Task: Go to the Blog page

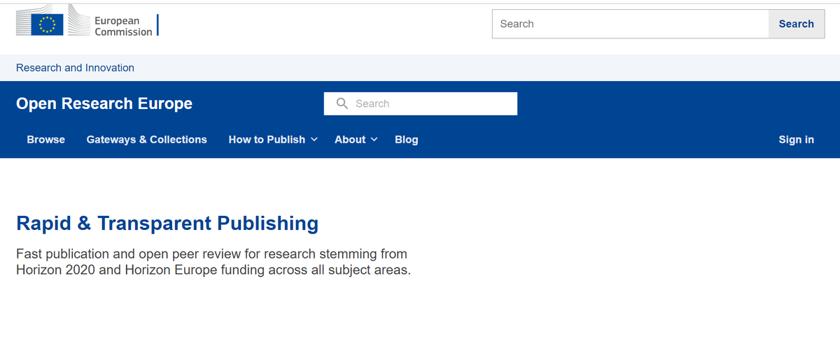Action: (407, 139)
